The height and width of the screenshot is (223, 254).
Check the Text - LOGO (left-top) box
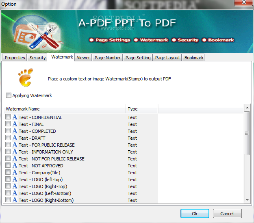(x=8, y=179)
